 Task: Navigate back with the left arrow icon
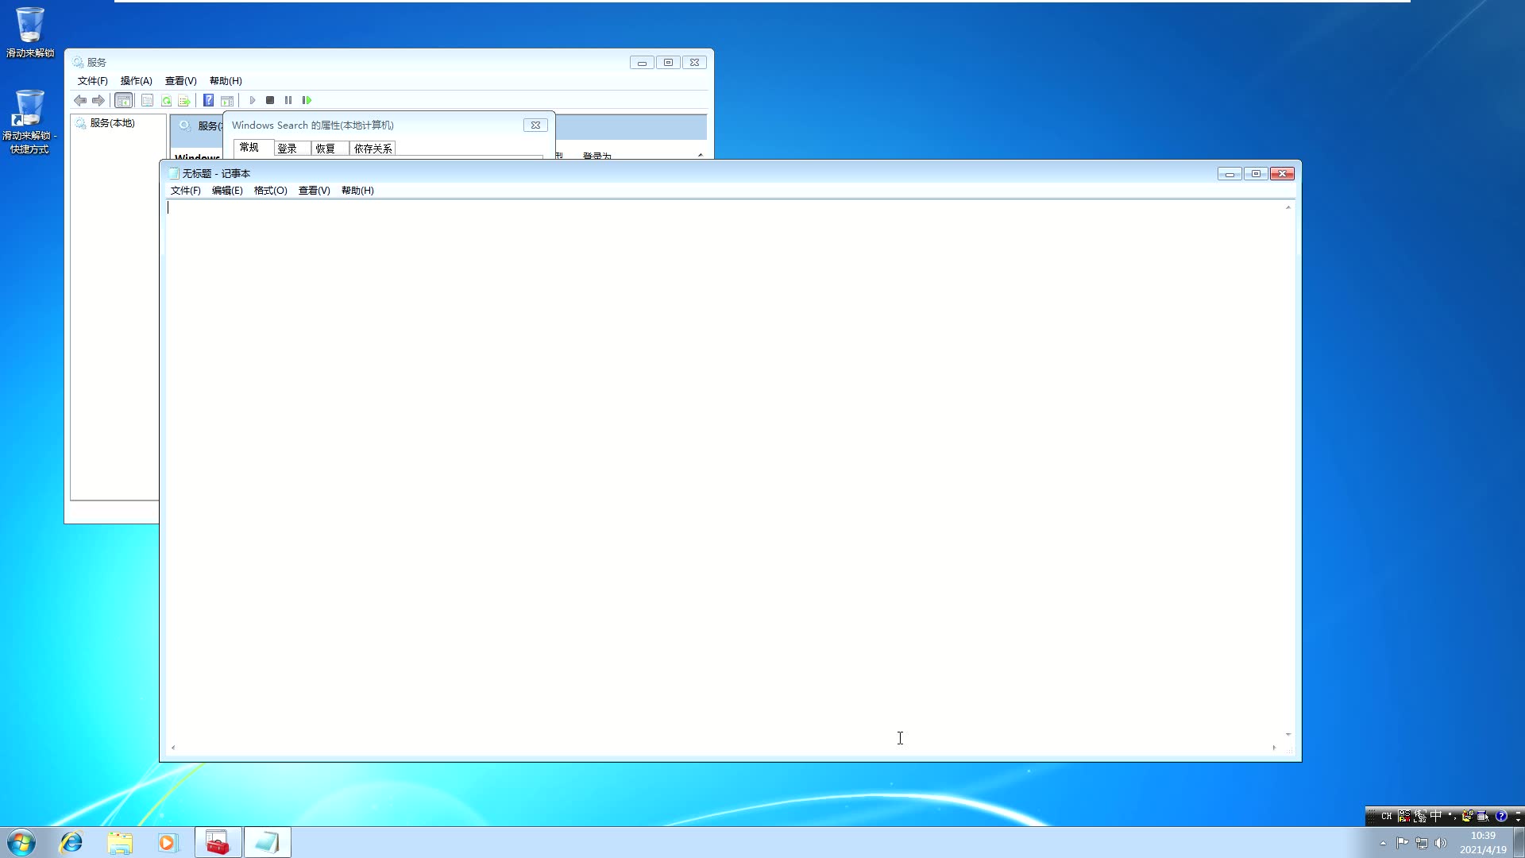point(79,100)
